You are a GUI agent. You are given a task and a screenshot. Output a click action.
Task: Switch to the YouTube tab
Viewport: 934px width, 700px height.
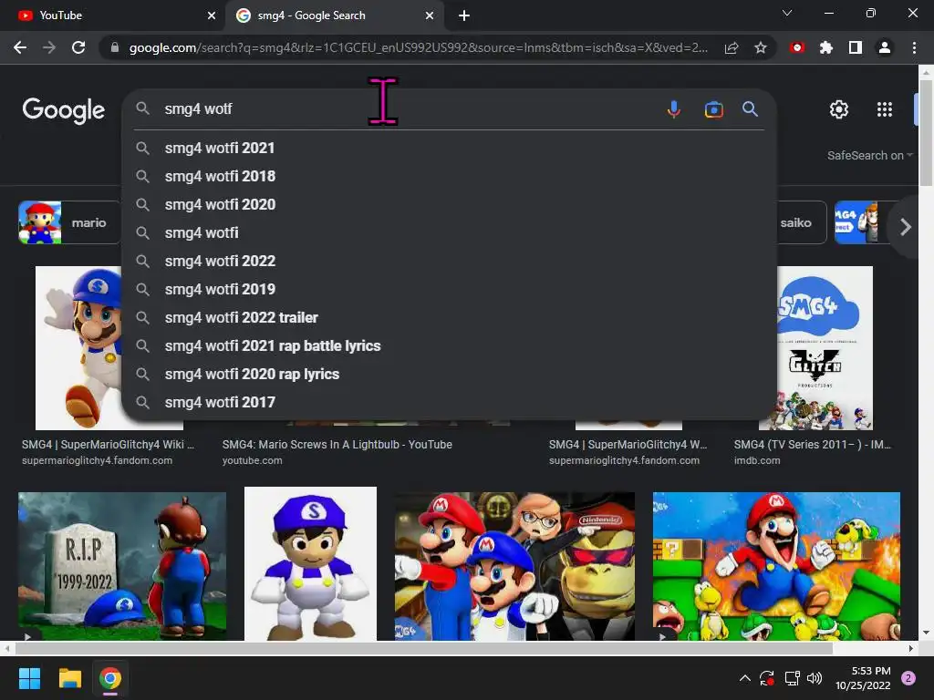112,15
